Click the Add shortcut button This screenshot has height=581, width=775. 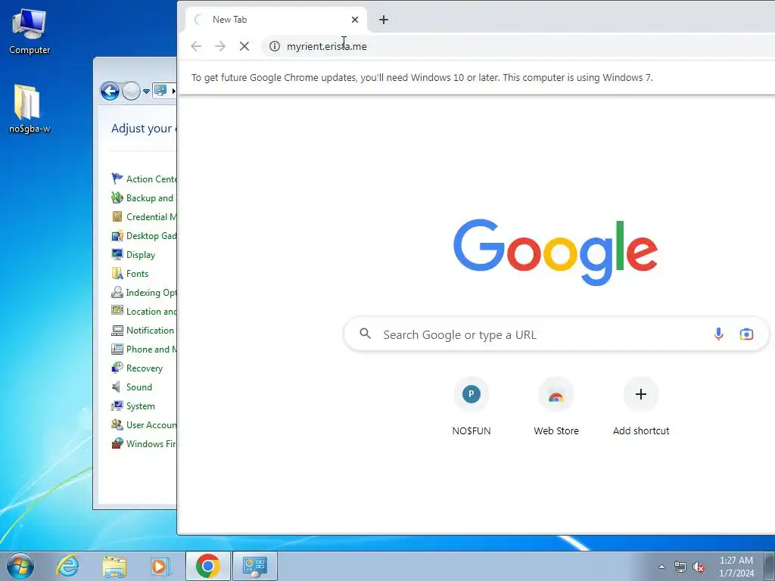click(x=641, y=406)
